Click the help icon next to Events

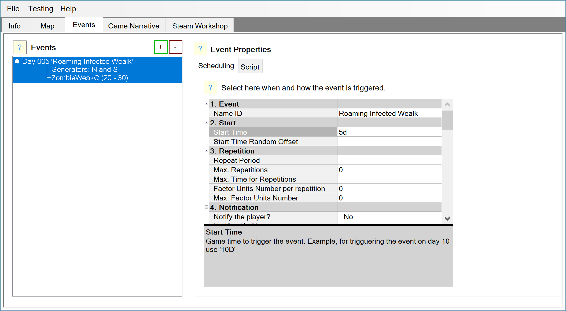[20, 47]
